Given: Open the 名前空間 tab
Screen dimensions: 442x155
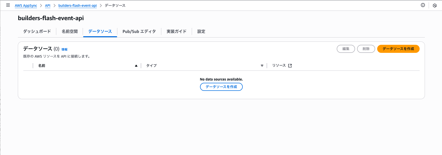Looking at the screenshot, I should tap(70, 31).
